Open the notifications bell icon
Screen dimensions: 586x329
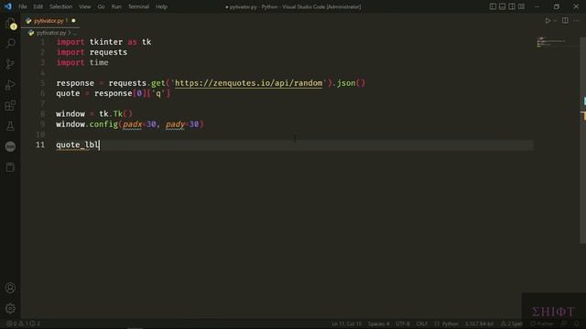tap(577, 324)
